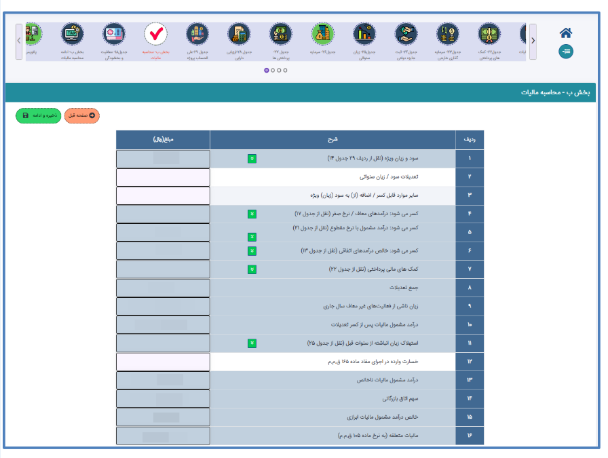Open Table 27 payments icon (جدول ۲۷ پرداختی ها)
Screen dimensions: 608x458
coord(280,34)
